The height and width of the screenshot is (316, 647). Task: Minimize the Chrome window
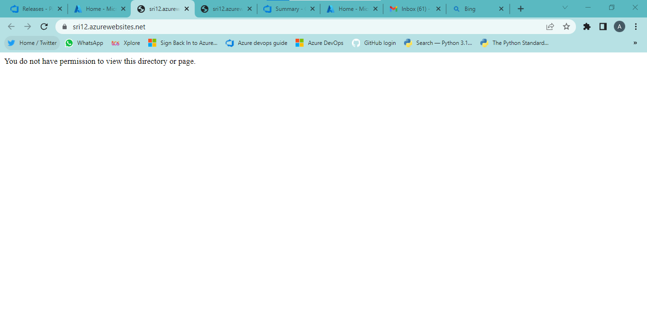click(588, 7)
